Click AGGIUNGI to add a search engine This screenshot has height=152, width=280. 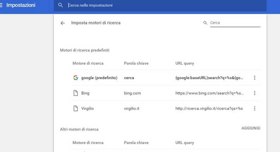(x=251, y=128)
